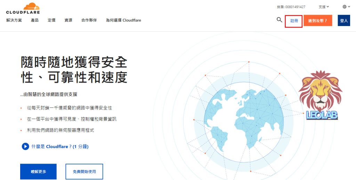The image size is (356, 180).
Task: Click the 註冊 sign-up link
Action: [x=294, y=21]
